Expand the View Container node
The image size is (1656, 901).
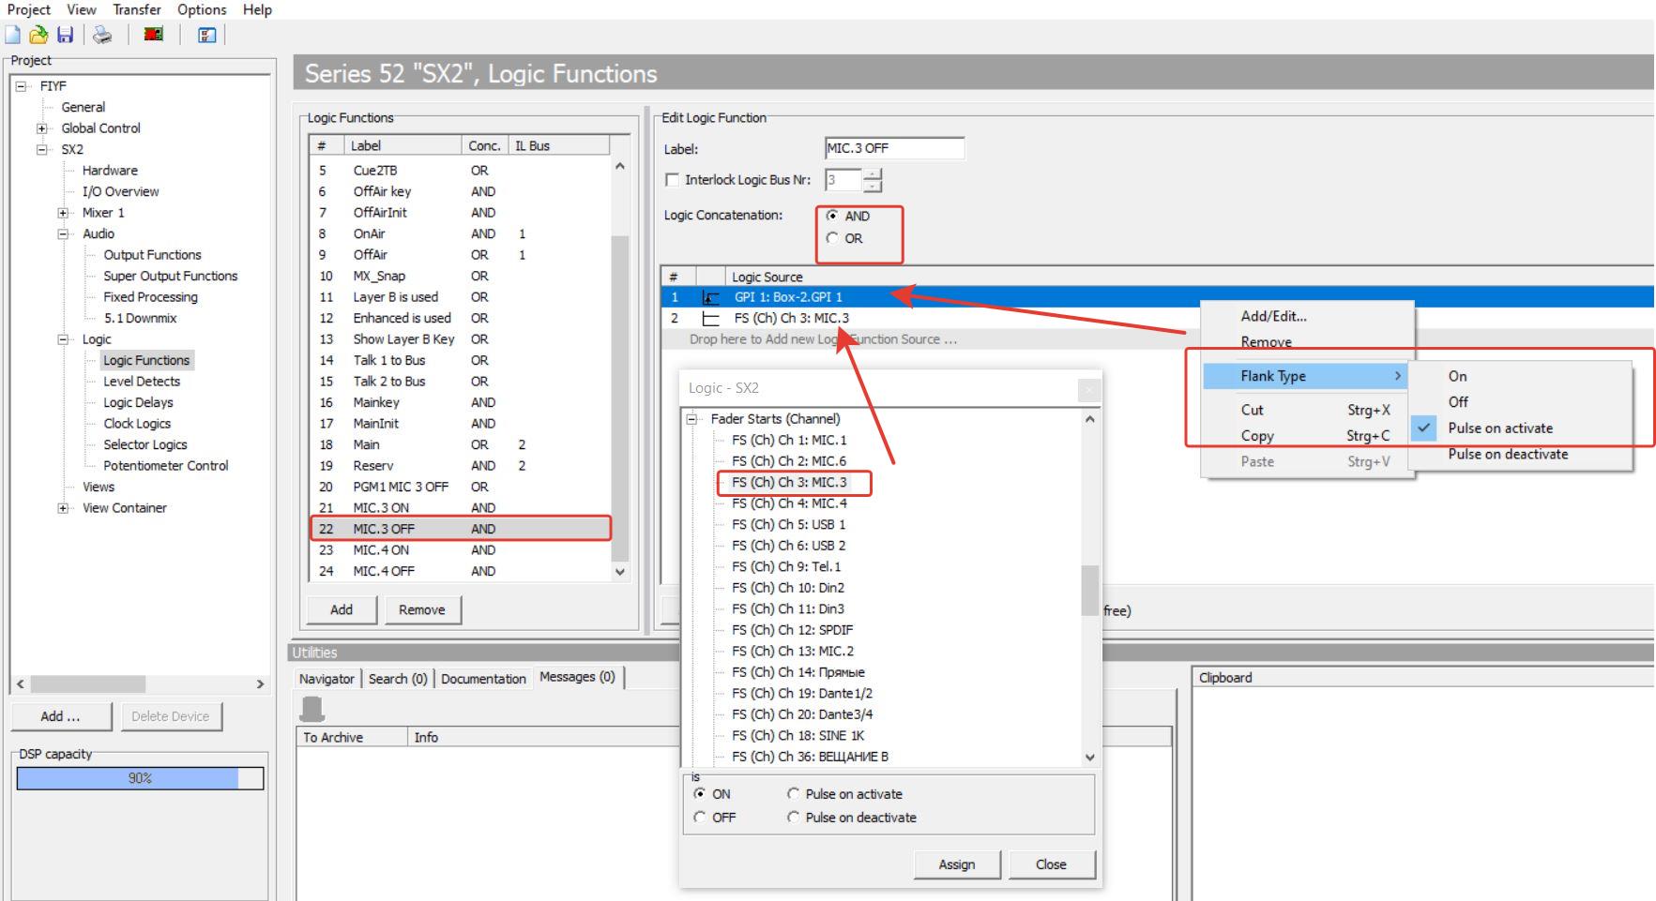[63, 508]
